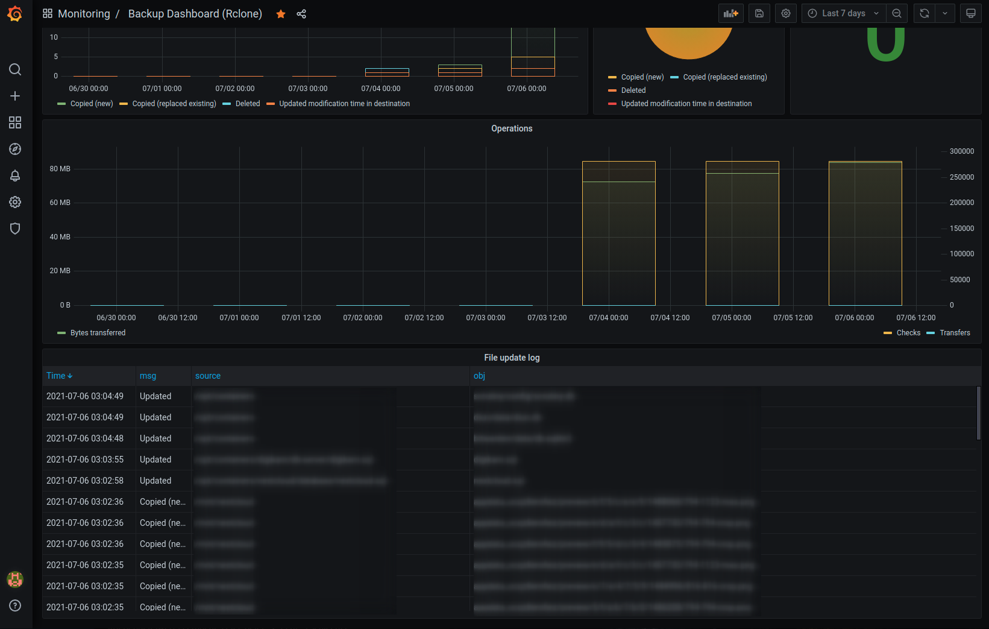Screen dimensions: 989x629
Task: Click the Create plus icon in sidebar
Action: (x=15, y=96)
